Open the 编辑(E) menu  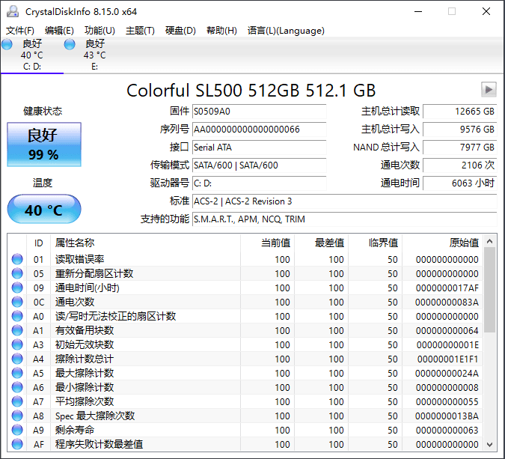[59, 31]
